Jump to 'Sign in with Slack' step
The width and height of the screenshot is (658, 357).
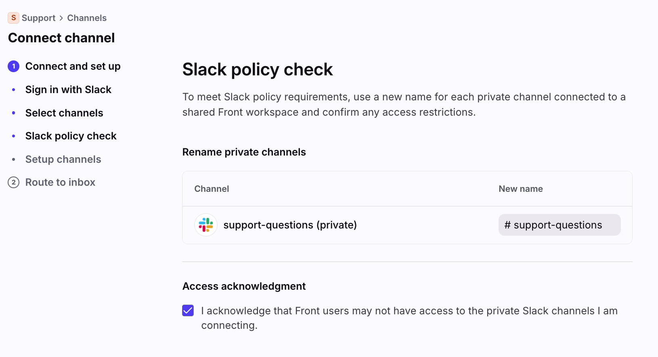[68, 90]
